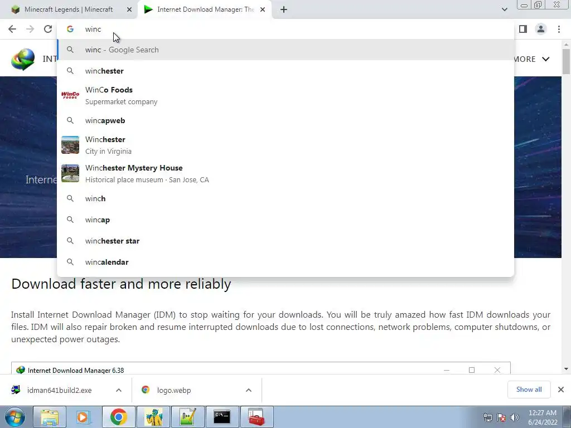Open the Command Prompt taskbar icon
The height and width of the screenshot is (428, 571).
pyautogui.click(x=222, y=417)
